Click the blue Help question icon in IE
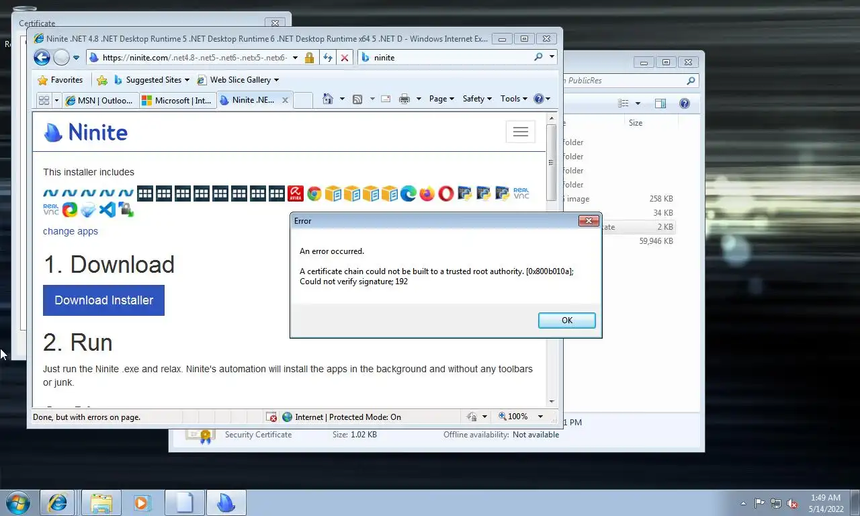The width and height of the screenshot is (860, 516). click(538, 99)
